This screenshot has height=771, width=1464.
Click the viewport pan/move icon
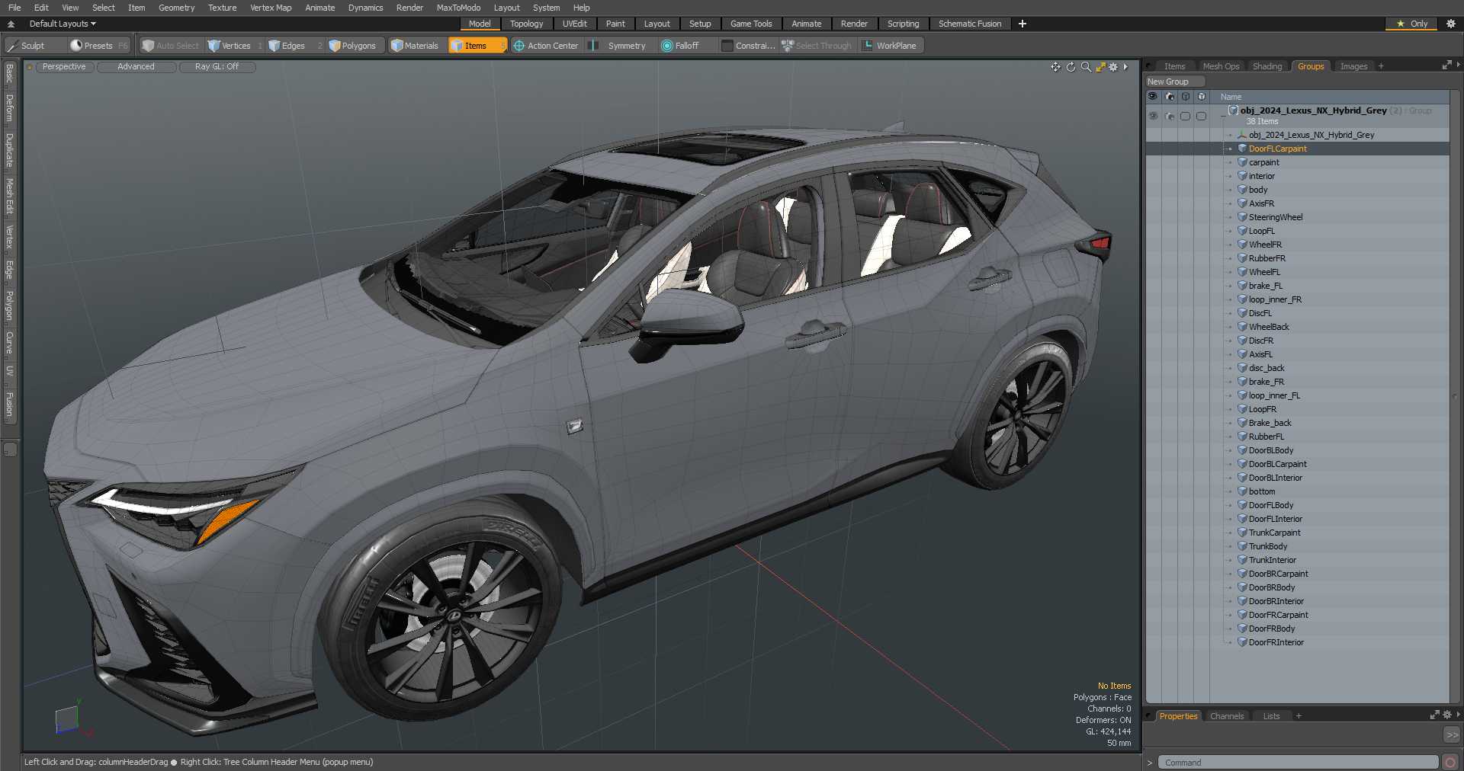point(1056,67)
